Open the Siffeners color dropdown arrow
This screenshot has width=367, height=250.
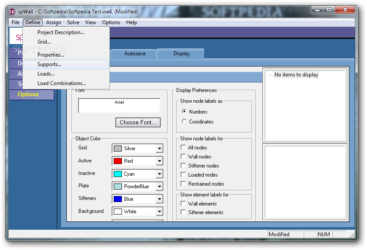(159, 199)
